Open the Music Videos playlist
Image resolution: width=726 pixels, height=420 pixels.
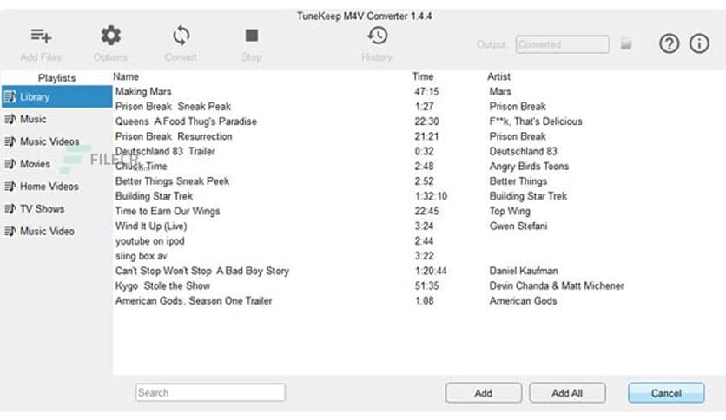coord(56,141)
